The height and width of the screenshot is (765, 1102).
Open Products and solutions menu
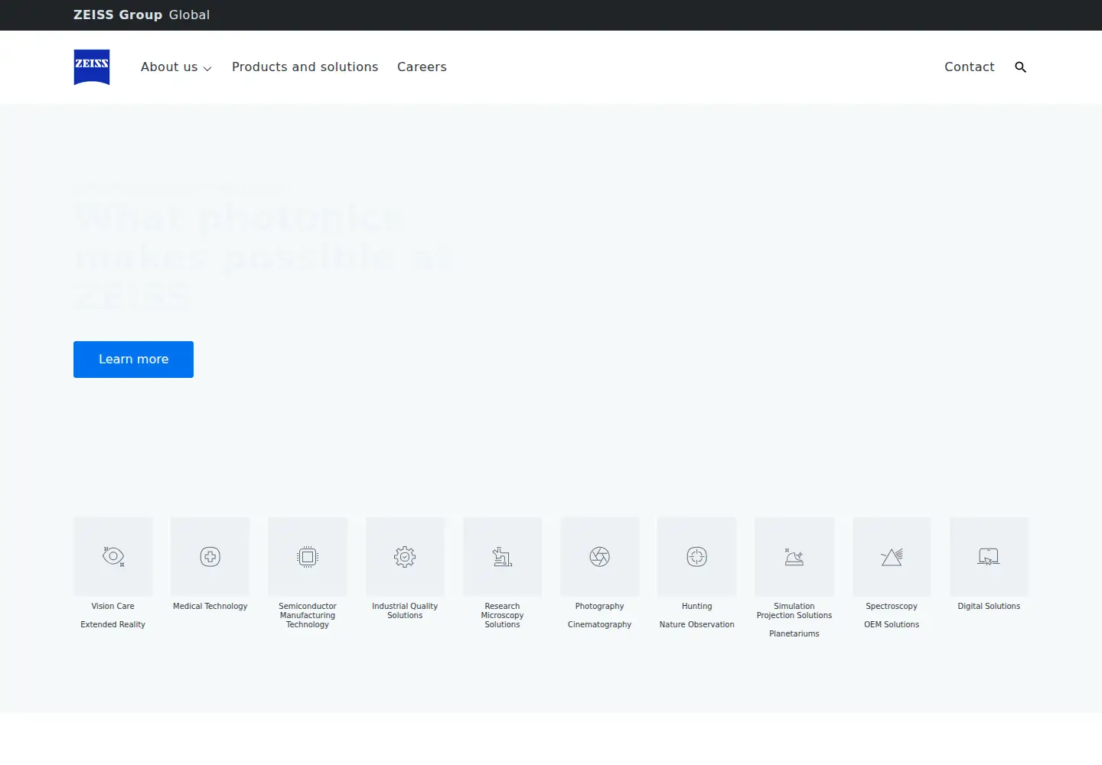[x=305, y=67]
